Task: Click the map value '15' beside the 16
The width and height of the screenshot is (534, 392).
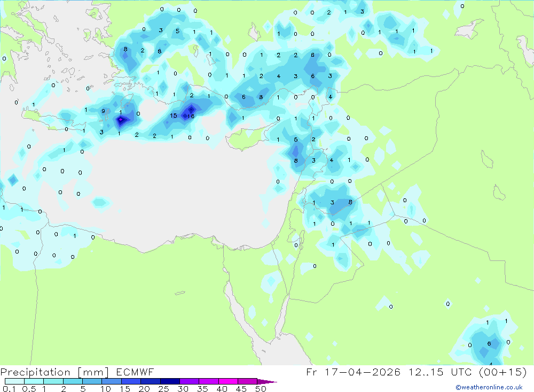Action: [x=174, y=116]
